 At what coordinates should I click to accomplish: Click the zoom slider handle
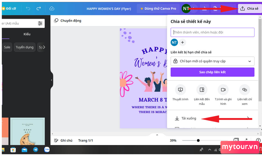point(198,141)
